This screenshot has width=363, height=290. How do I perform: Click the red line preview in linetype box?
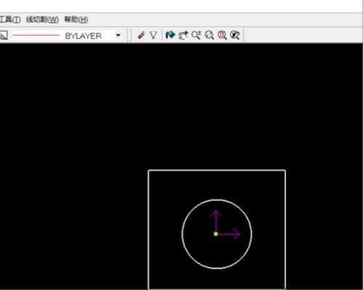tap(36, 36)
